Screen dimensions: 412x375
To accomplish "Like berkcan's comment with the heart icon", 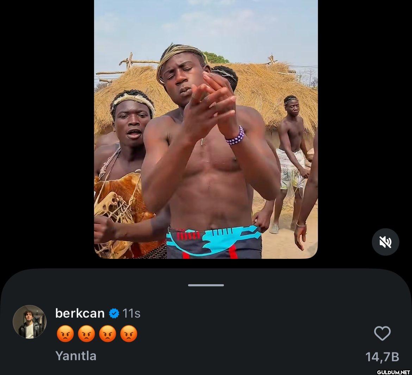I will coord(382,333).
